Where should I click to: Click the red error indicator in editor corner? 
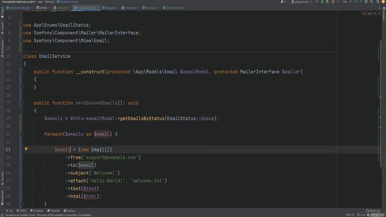364,13
